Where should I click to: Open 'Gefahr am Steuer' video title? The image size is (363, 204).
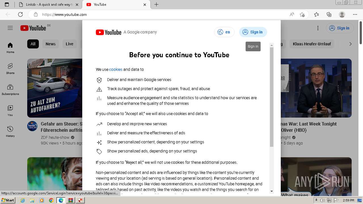pos(62,127)
